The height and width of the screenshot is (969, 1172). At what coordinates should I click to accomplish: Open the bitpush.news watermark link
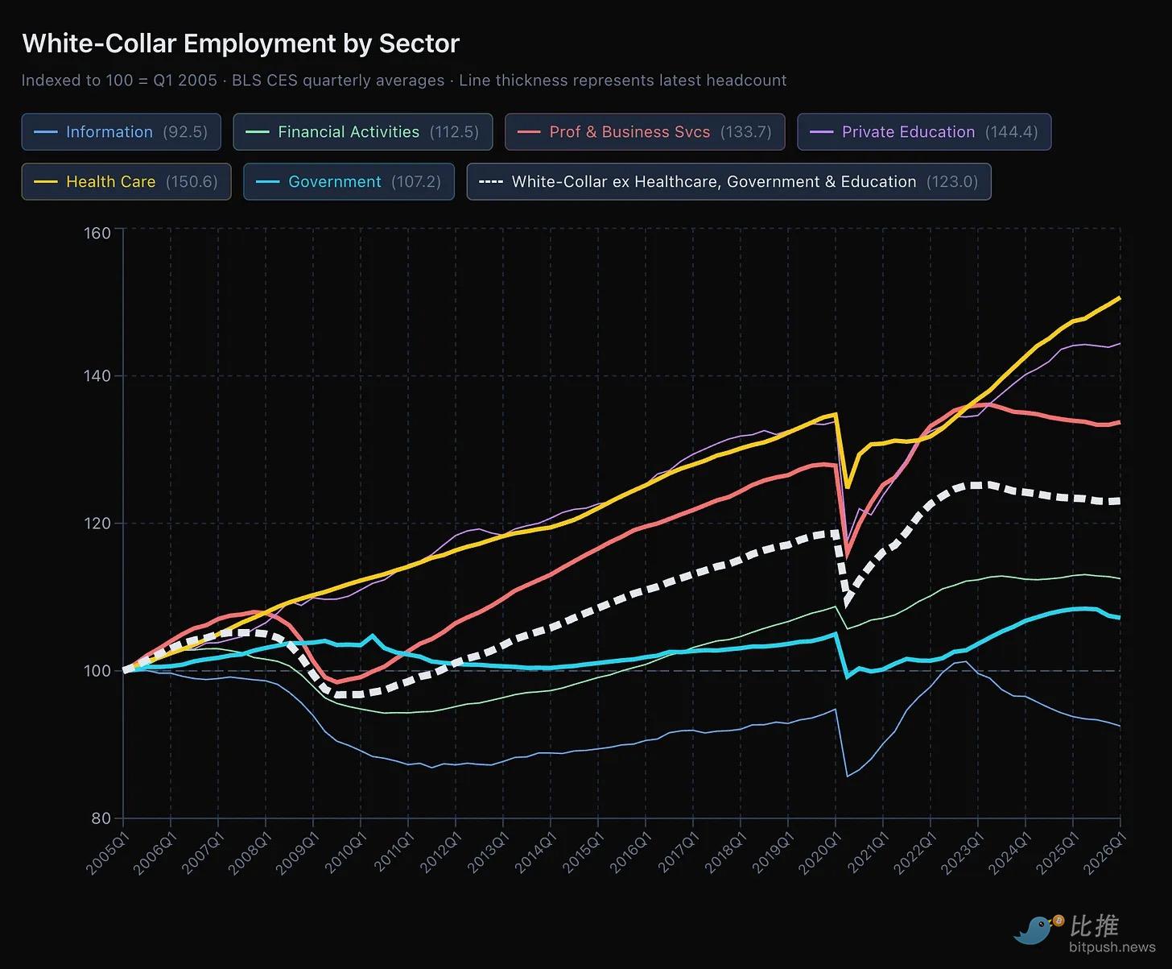click(1112, 947)
